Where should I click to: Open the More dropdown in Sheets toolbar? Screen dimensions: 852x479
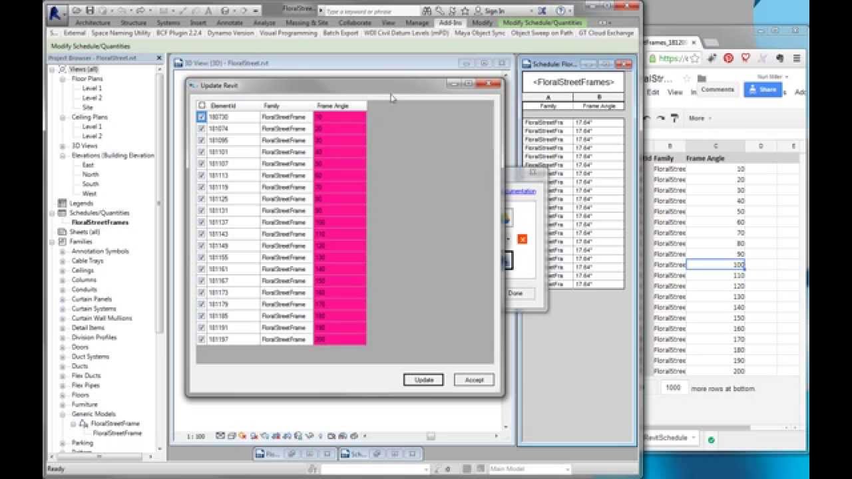click(x=699, y=118)
